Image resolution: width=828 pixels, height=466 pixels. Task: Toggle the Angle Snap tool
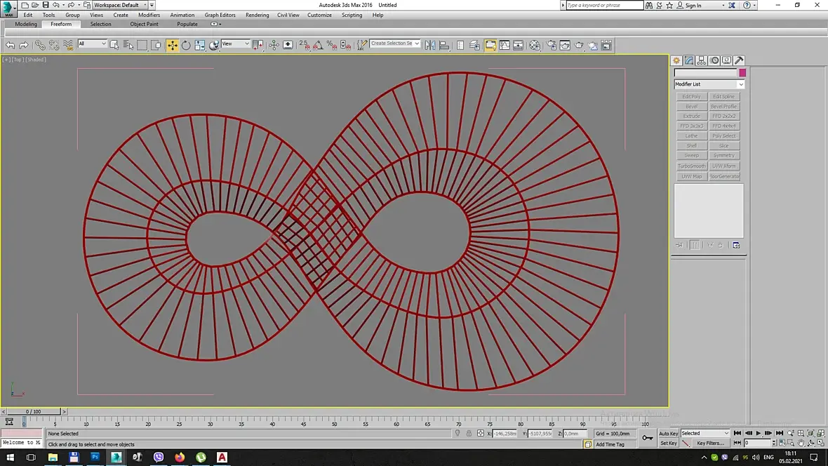(318, 45)
